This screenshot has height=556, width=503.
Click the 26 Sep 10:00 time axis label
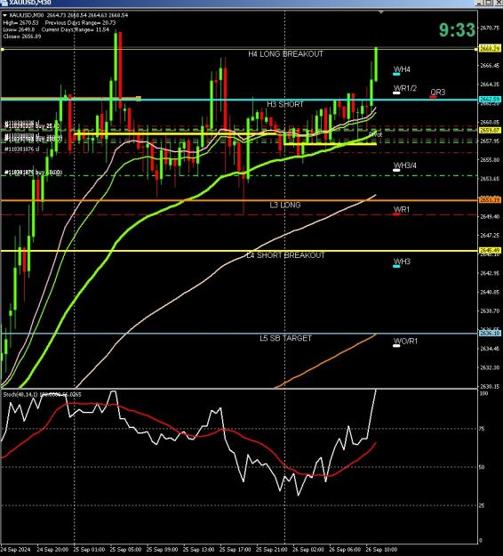[381, 550]
